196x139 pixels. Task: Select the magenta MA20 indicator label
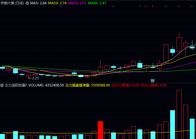77,3
